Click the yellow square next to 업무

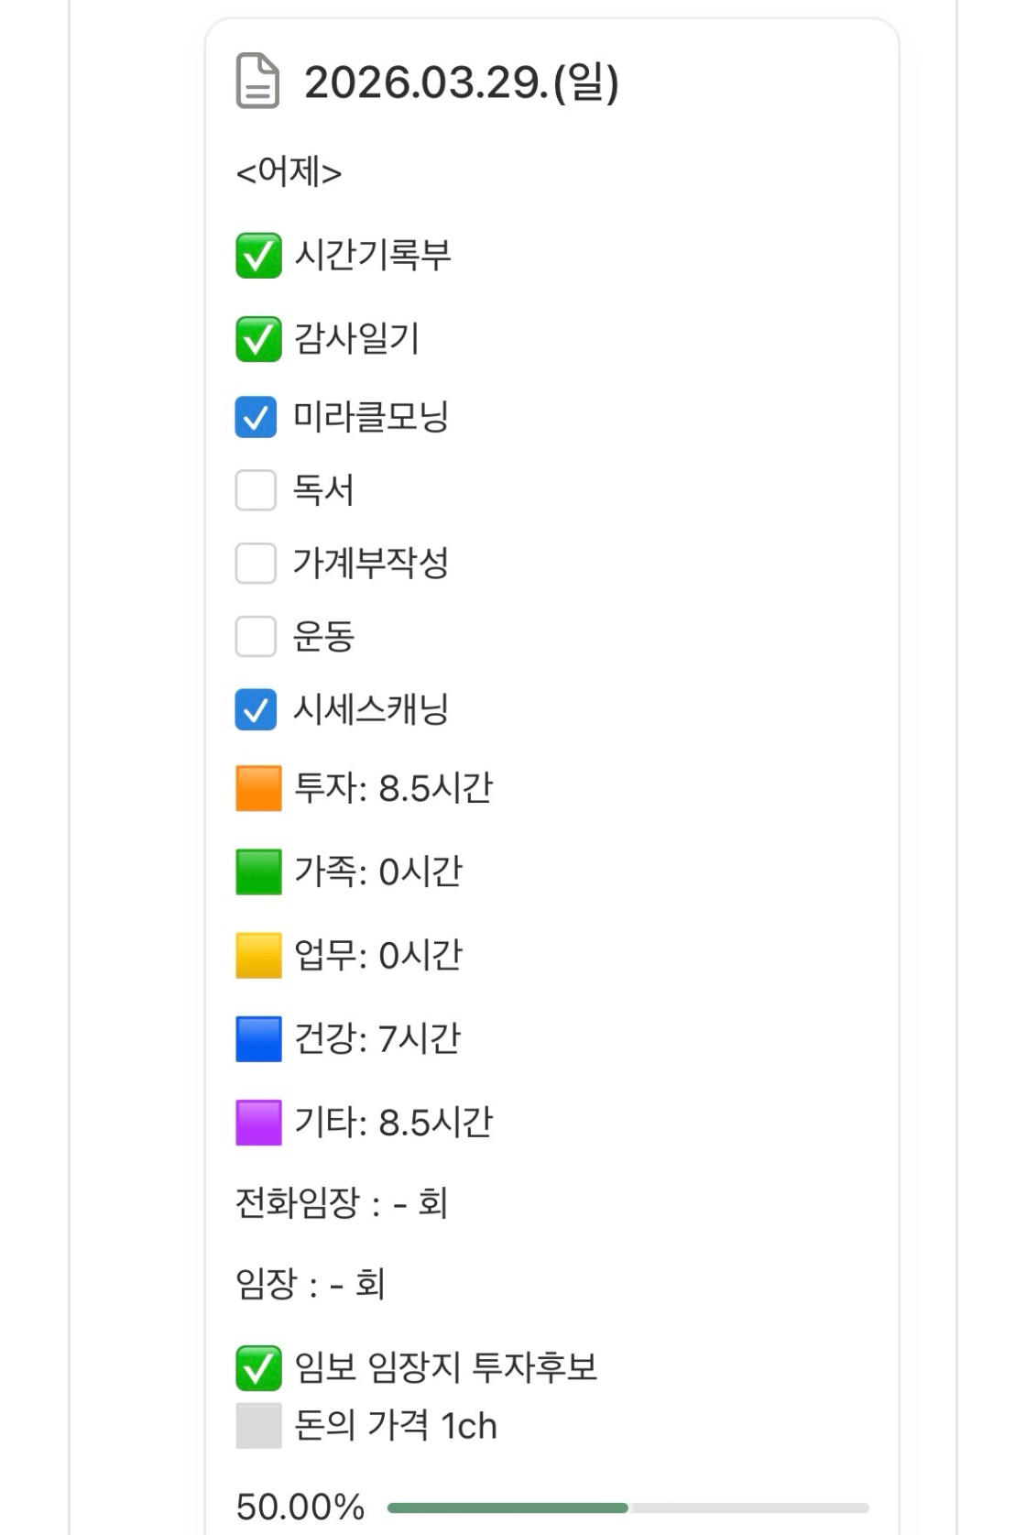258,956
